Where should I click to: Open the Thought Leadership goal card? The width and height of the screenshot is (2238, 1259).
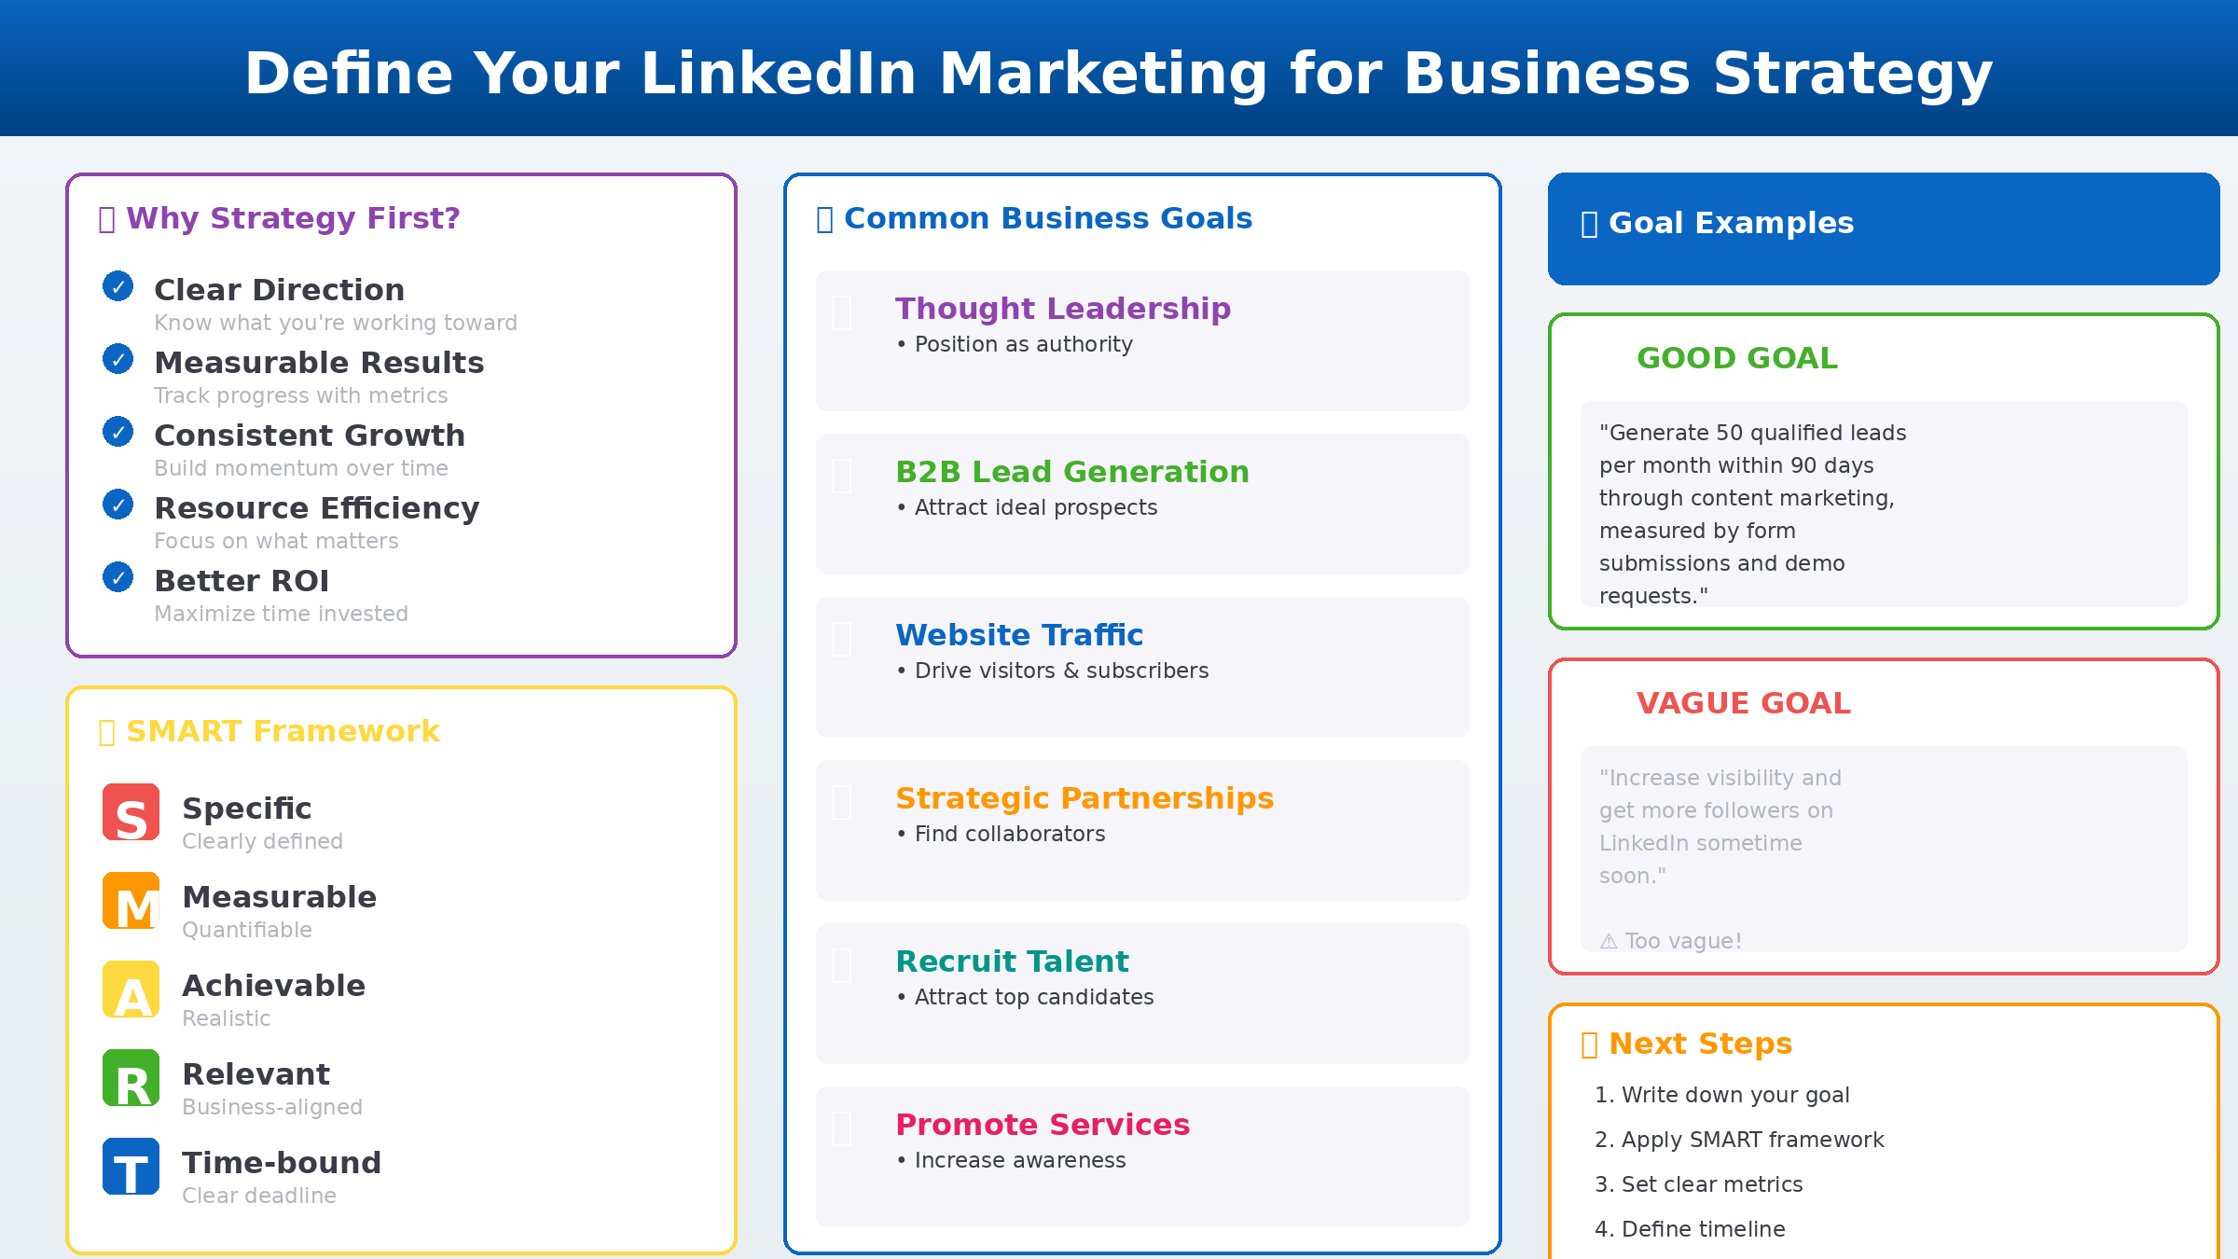[x=1141, y=340]
